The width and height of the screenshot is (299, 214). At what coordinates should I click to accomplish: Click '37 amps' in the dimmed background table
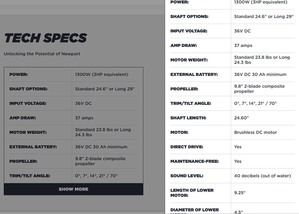84,118
